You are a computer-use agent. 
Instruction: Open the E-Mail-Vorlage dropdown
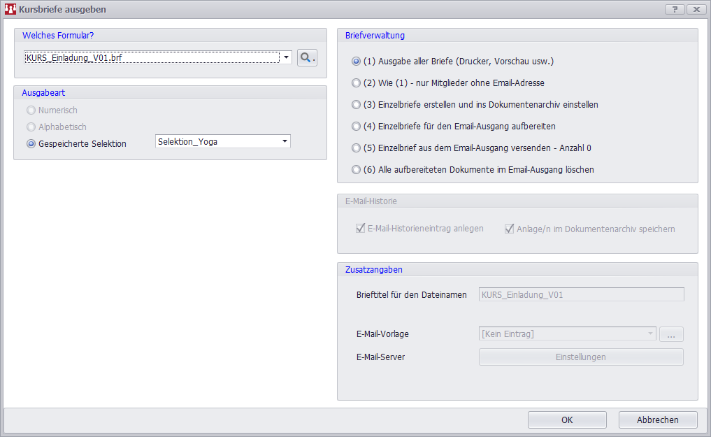[x=650, y=334]
